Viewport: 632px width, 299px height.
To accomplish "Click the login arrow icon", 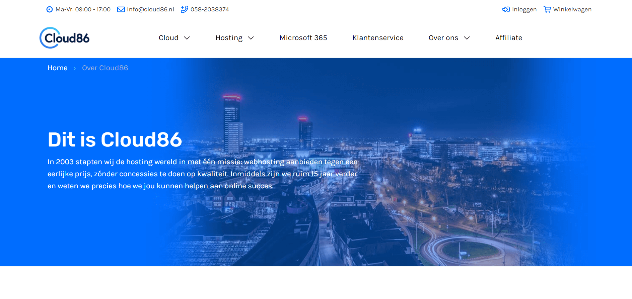I will pyautogui.click(x=506, y=9).
